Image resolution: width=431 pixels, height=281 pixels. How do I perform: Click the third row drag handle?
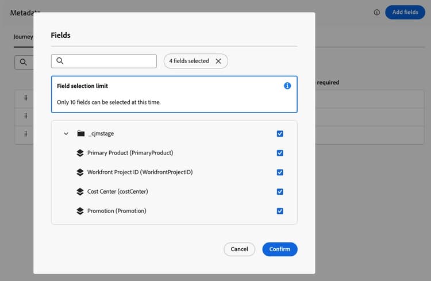pos(26,134)
